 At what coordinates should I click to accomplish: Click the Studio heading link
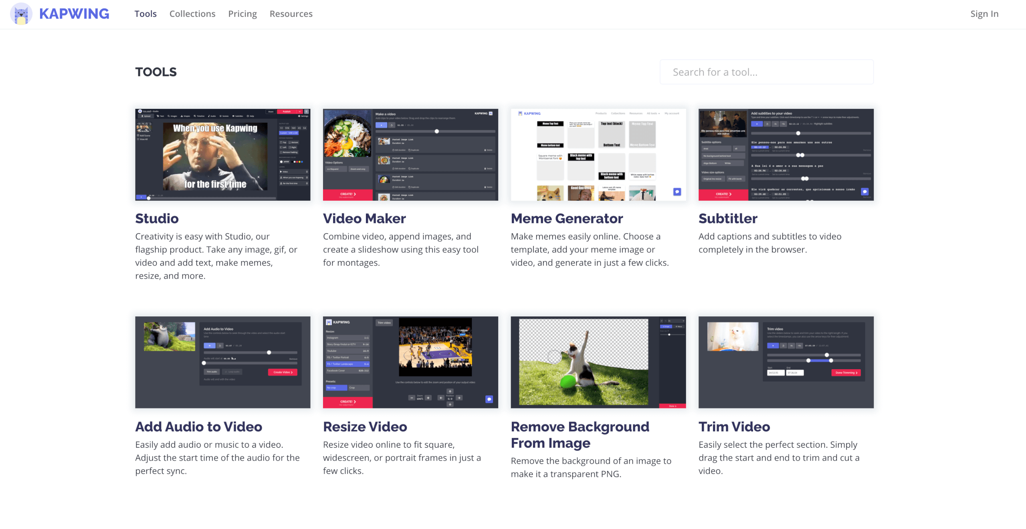click(x=157, y=219)
